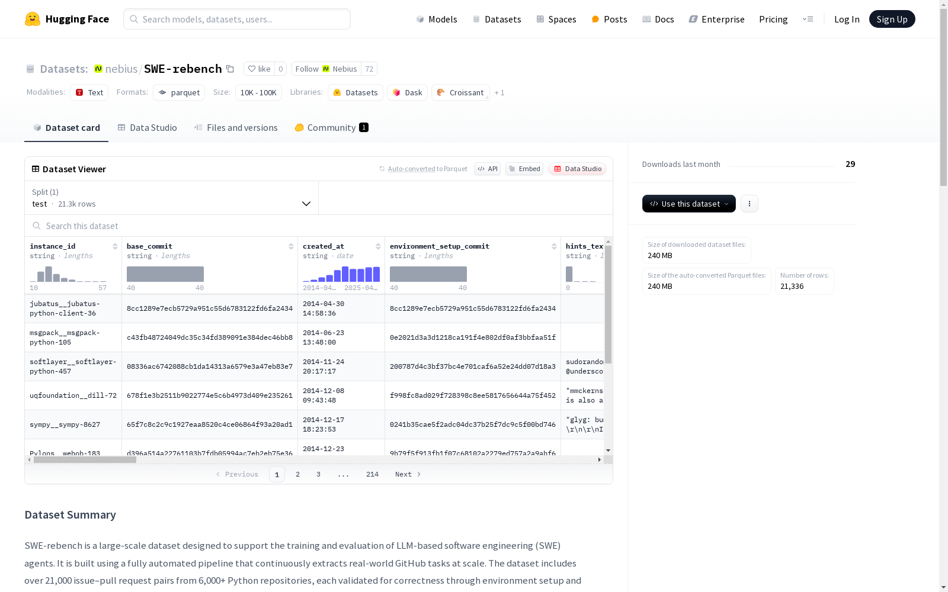Visit the Enterprise page

716,19
